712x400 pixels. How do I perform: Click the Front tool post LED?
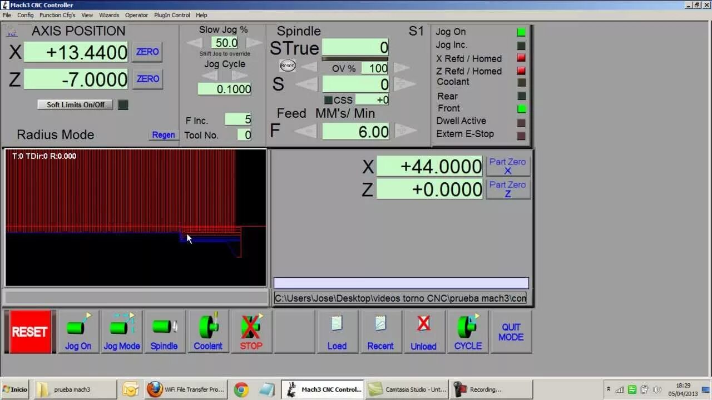[x=521, y=109]
